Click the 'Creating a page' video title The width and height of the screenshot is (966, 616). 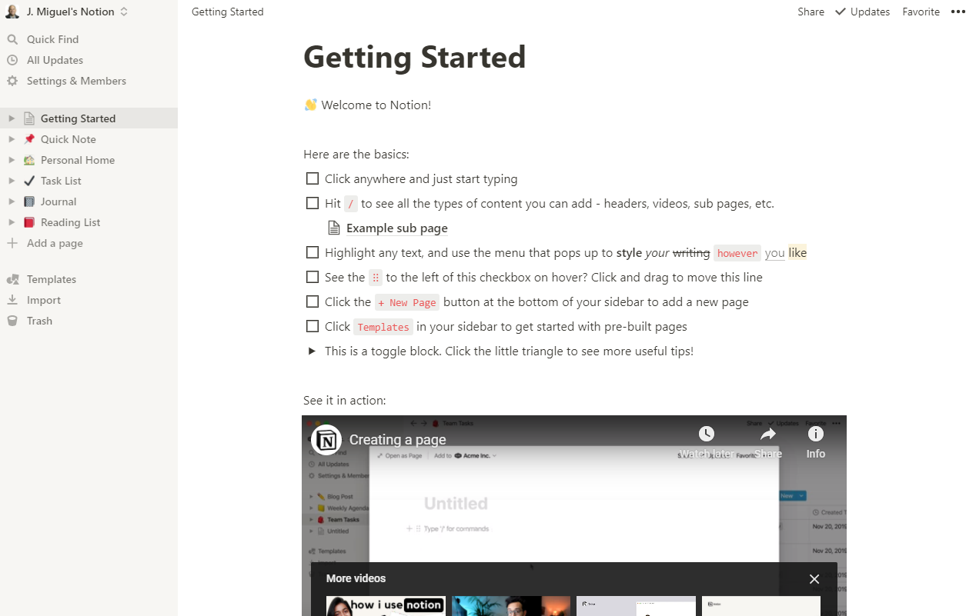click(x=397, y=440)
